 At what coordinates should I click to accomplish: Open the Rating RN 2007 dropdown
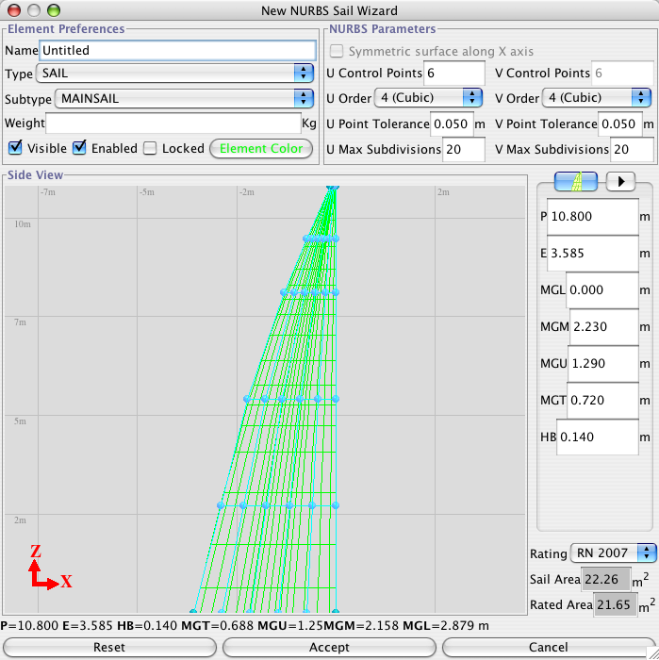click(x=614, y=553)
